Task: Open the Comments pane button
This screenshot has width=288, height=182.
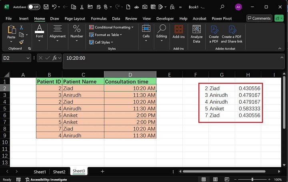Action: (259, 18)
